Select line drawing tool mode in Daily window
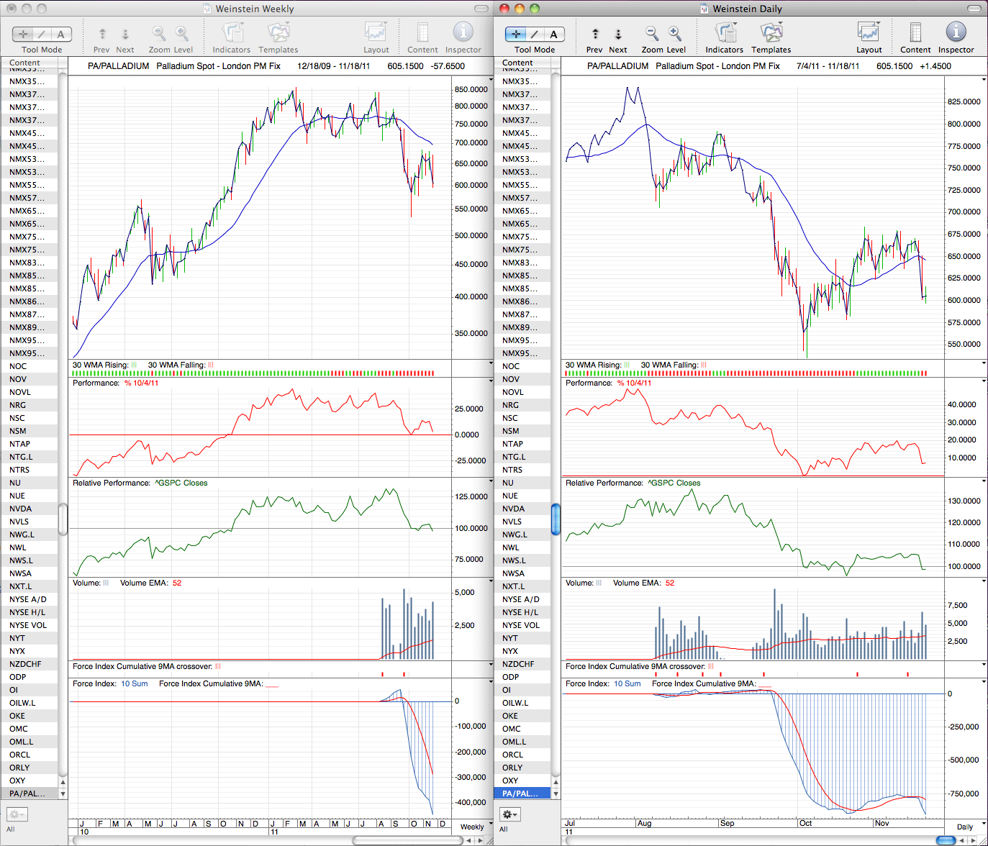The width and height of the screenshot is (988, 846). [535, 34]
